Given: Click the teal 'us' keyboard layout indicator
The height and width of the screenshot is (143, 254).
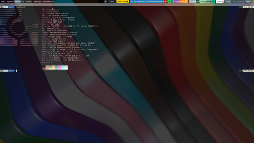Looking at the screenshot, I should [x=214, y=2].
